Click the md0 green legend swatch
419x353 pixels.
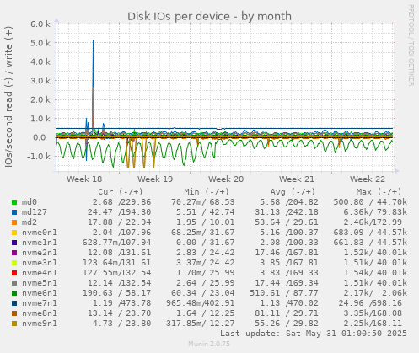14,202
